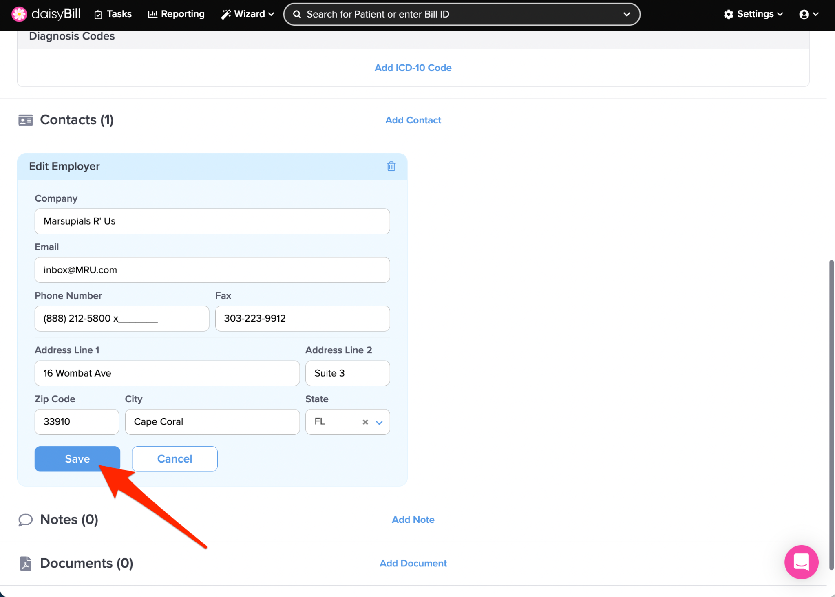Click the Add Document link
Image resolution: width=835 pixels, height=597 pixels.
[413, 563]
